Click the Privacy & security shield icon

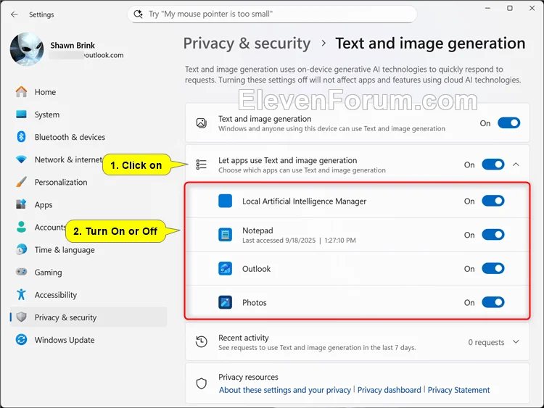(21, 317)
